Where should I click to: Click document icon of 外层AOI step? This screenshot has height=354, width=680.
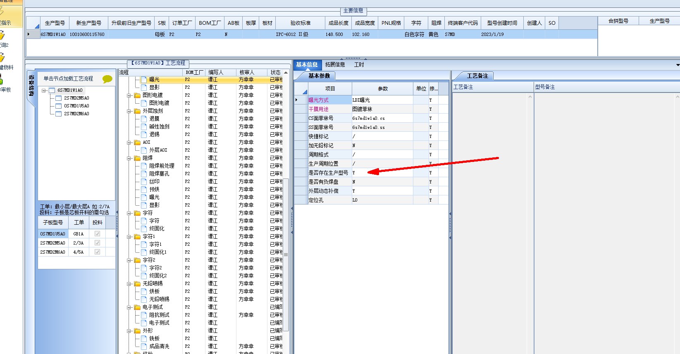pyautogui.click(x=144, y=150)
